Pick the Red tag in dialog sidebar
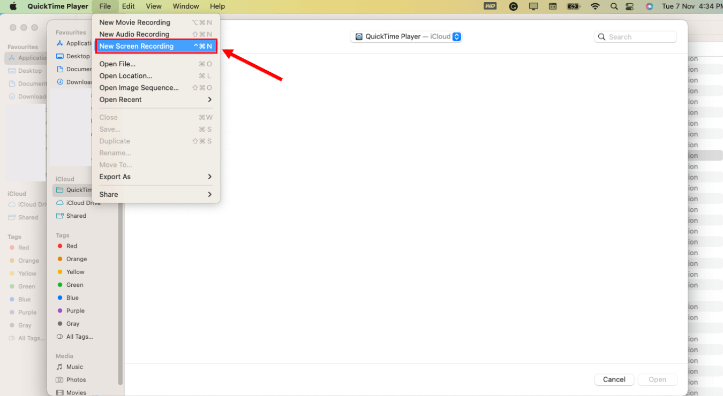 coord(67,246)
